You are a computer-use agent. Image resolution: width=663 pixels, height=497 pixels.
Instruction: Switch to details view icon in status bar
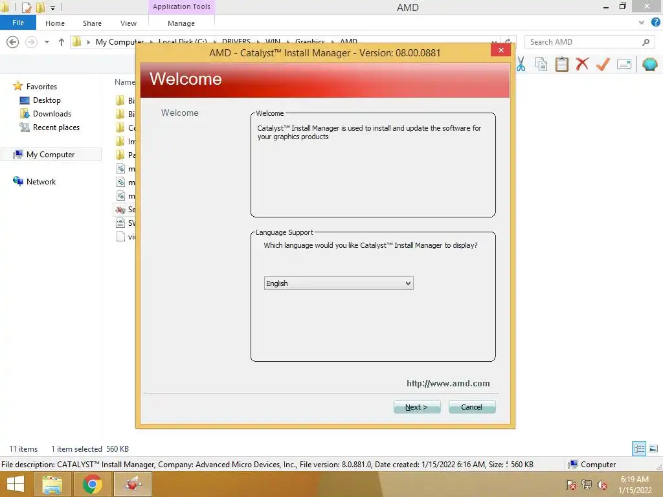point(639,448)
